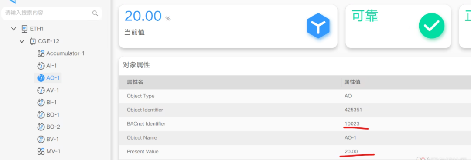
Task: Click the Accumulator-1 object icon
Action: [41, 53]
